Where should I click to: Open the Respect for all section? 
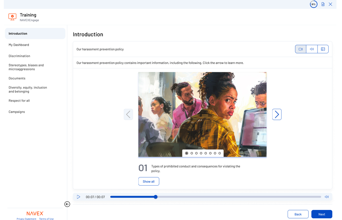coord(19,101)
